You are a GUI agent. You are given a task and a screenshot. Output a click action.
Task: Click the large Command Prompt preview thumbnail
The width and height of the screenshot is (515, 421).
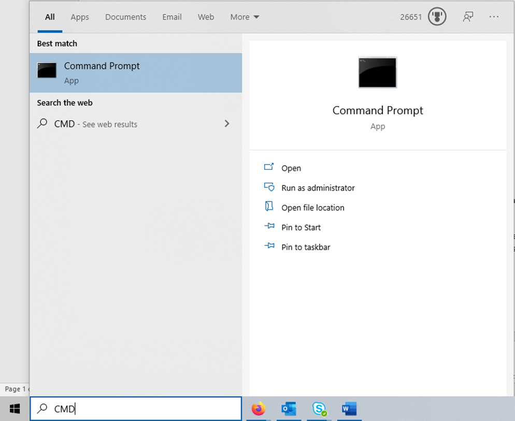click(x=377, y=72)
